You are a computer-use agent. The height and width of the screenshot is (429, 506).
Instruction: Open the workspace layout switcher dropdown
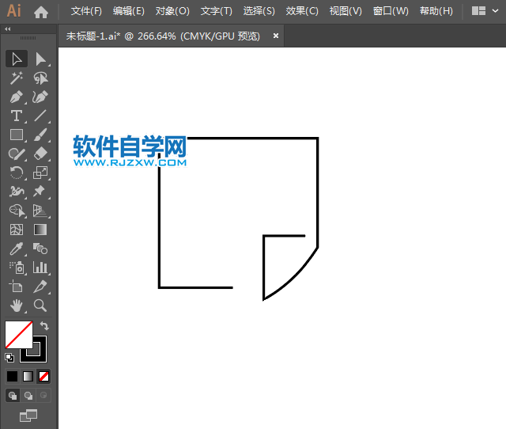click(x=485, y=11)
